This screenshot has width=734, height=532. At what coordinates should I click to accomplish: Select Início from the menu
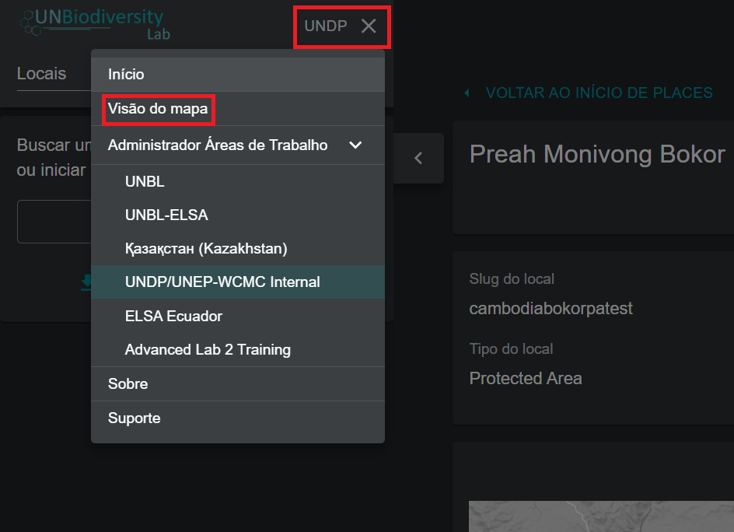tap(126, 75)
